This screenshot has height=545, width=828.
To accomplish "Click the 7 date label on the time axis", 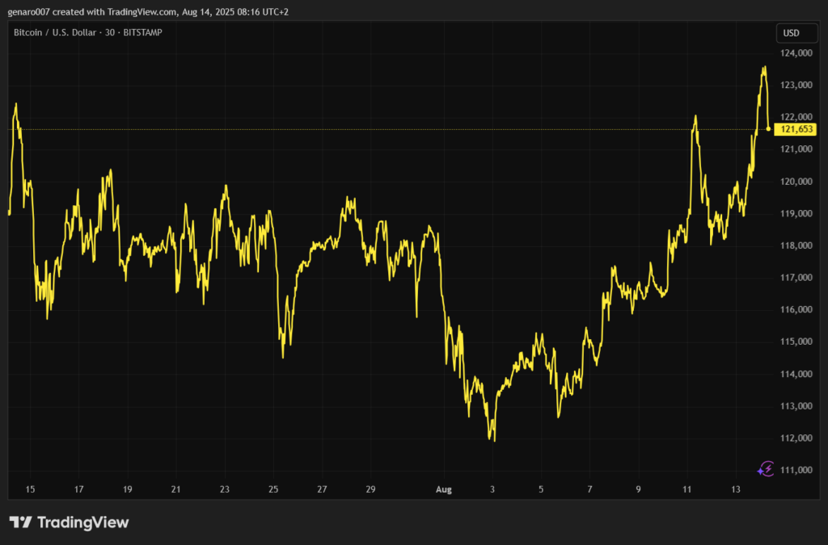I will (590, 489).
